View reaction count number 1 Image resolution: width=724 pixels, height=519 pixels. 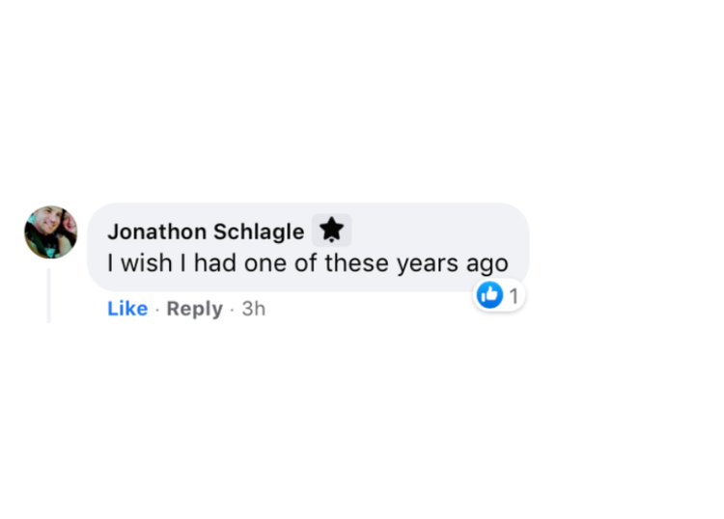514,296
